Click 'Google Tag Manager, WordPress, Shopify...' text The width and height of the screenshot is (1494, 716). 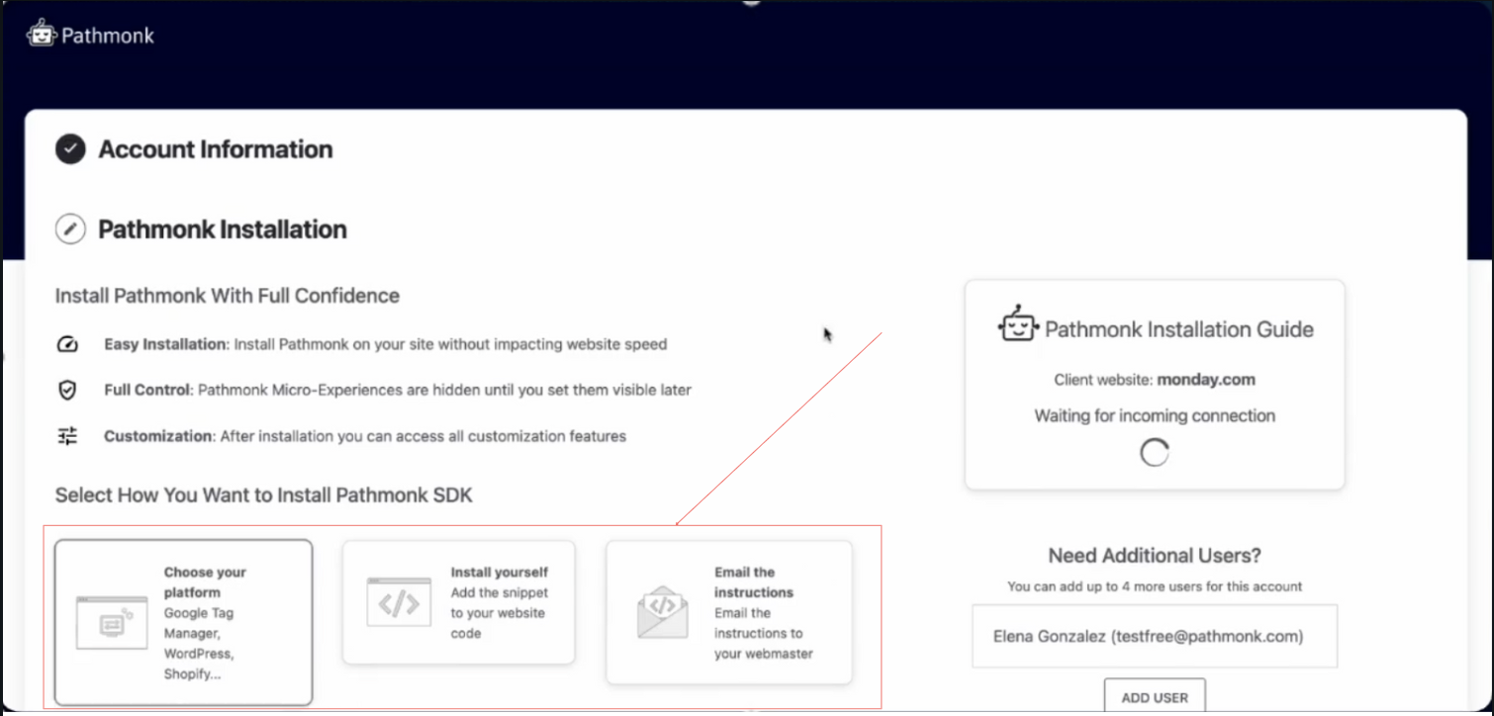pos(199,644)
